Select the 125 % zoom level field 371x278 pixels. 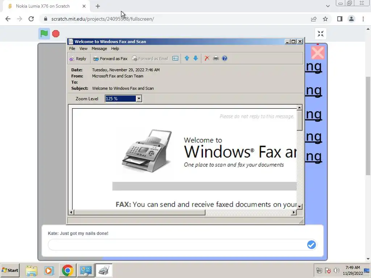[120, 98]
